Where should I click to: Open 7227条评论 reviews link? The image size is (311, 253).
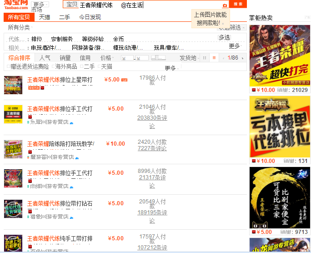tap(152, 148)
